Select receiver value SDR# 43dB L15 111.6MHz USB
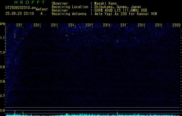 click(x=121, y=10)
